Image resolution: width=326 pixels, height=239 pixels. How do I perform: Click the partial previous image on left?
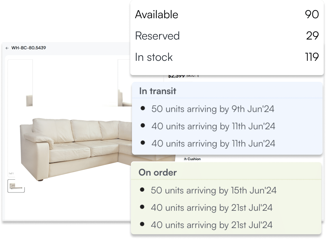(20, 83)
